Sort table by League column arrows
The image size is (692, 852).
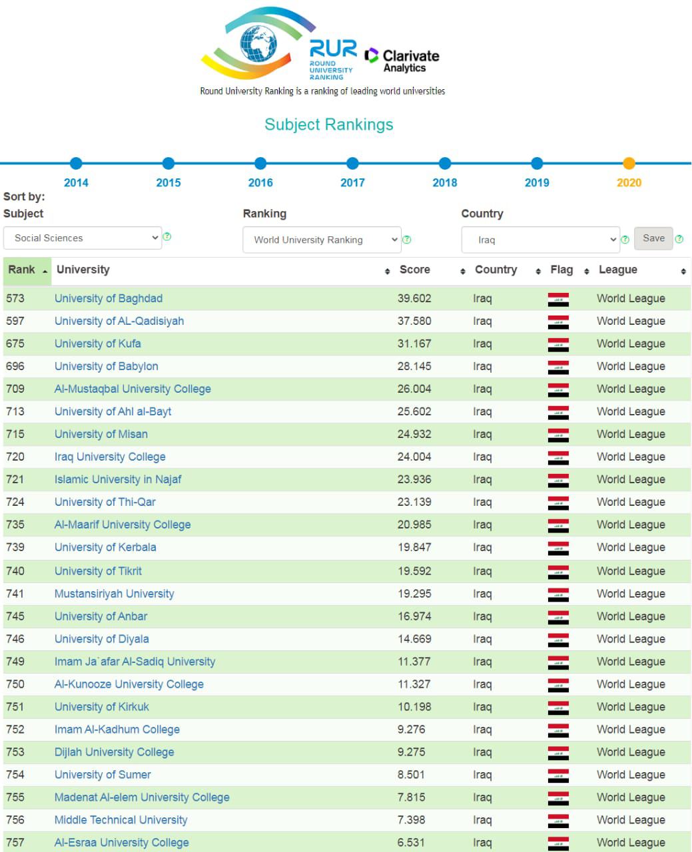pos(683,271)
